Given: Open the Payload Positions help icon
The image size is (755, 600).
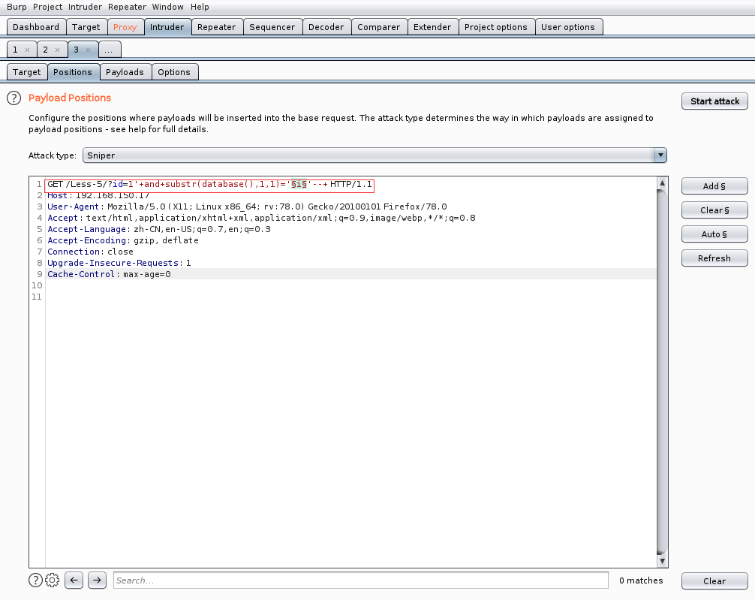Looking at the screenshot, I should 14,98.
